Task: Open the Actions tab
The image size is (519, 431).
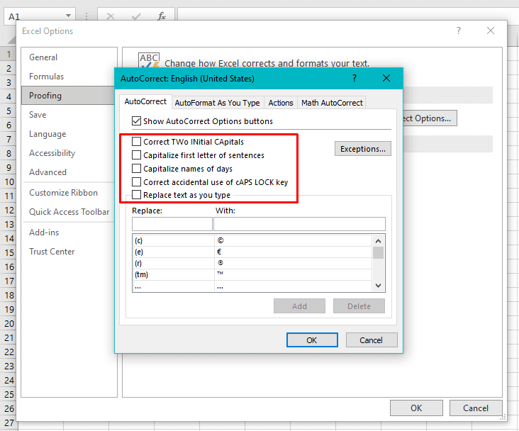Action: point(281,103)
